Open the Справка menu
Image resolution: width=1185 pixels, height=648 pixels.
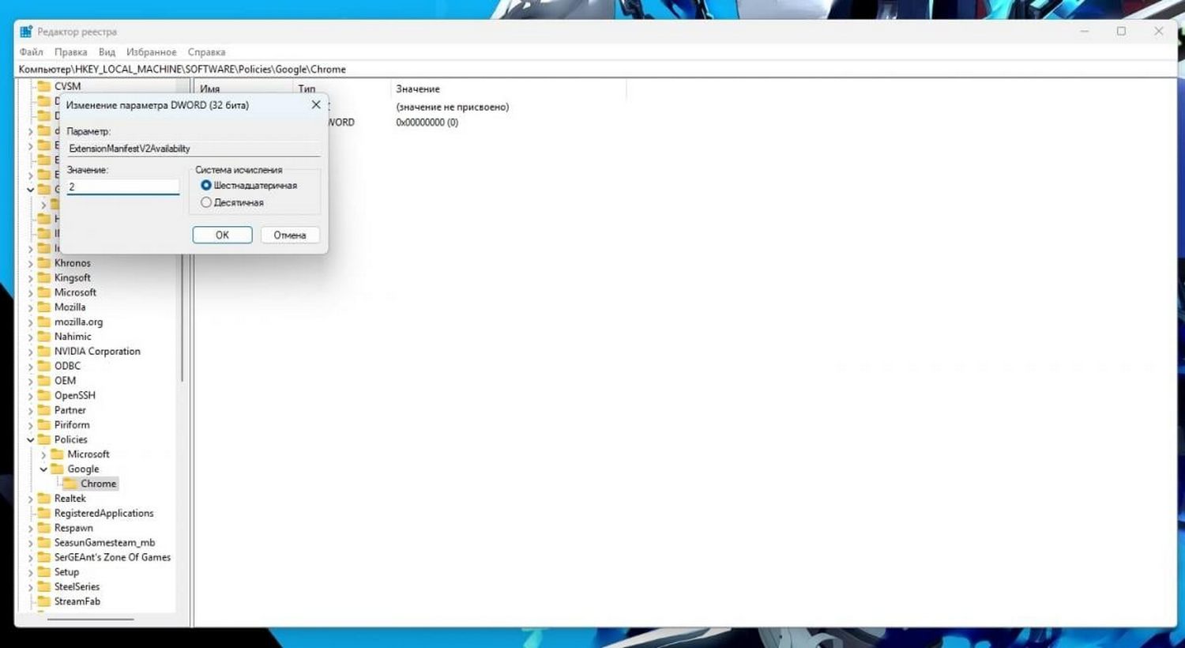pos(207,52)
